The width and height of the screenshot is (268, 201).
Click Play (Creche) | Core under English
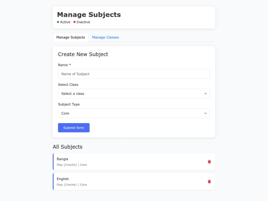pyautogui.click(x=72, y=185)
